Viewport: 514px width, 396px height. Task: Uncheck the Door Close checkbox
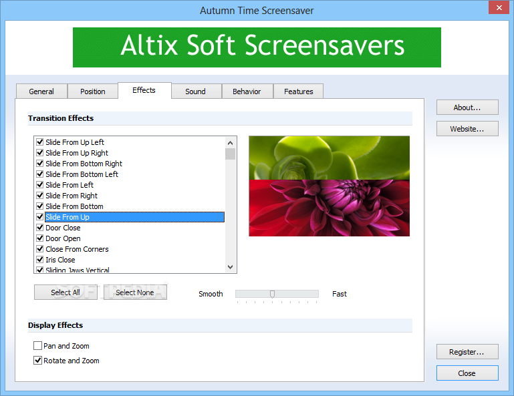pos(40,227)
